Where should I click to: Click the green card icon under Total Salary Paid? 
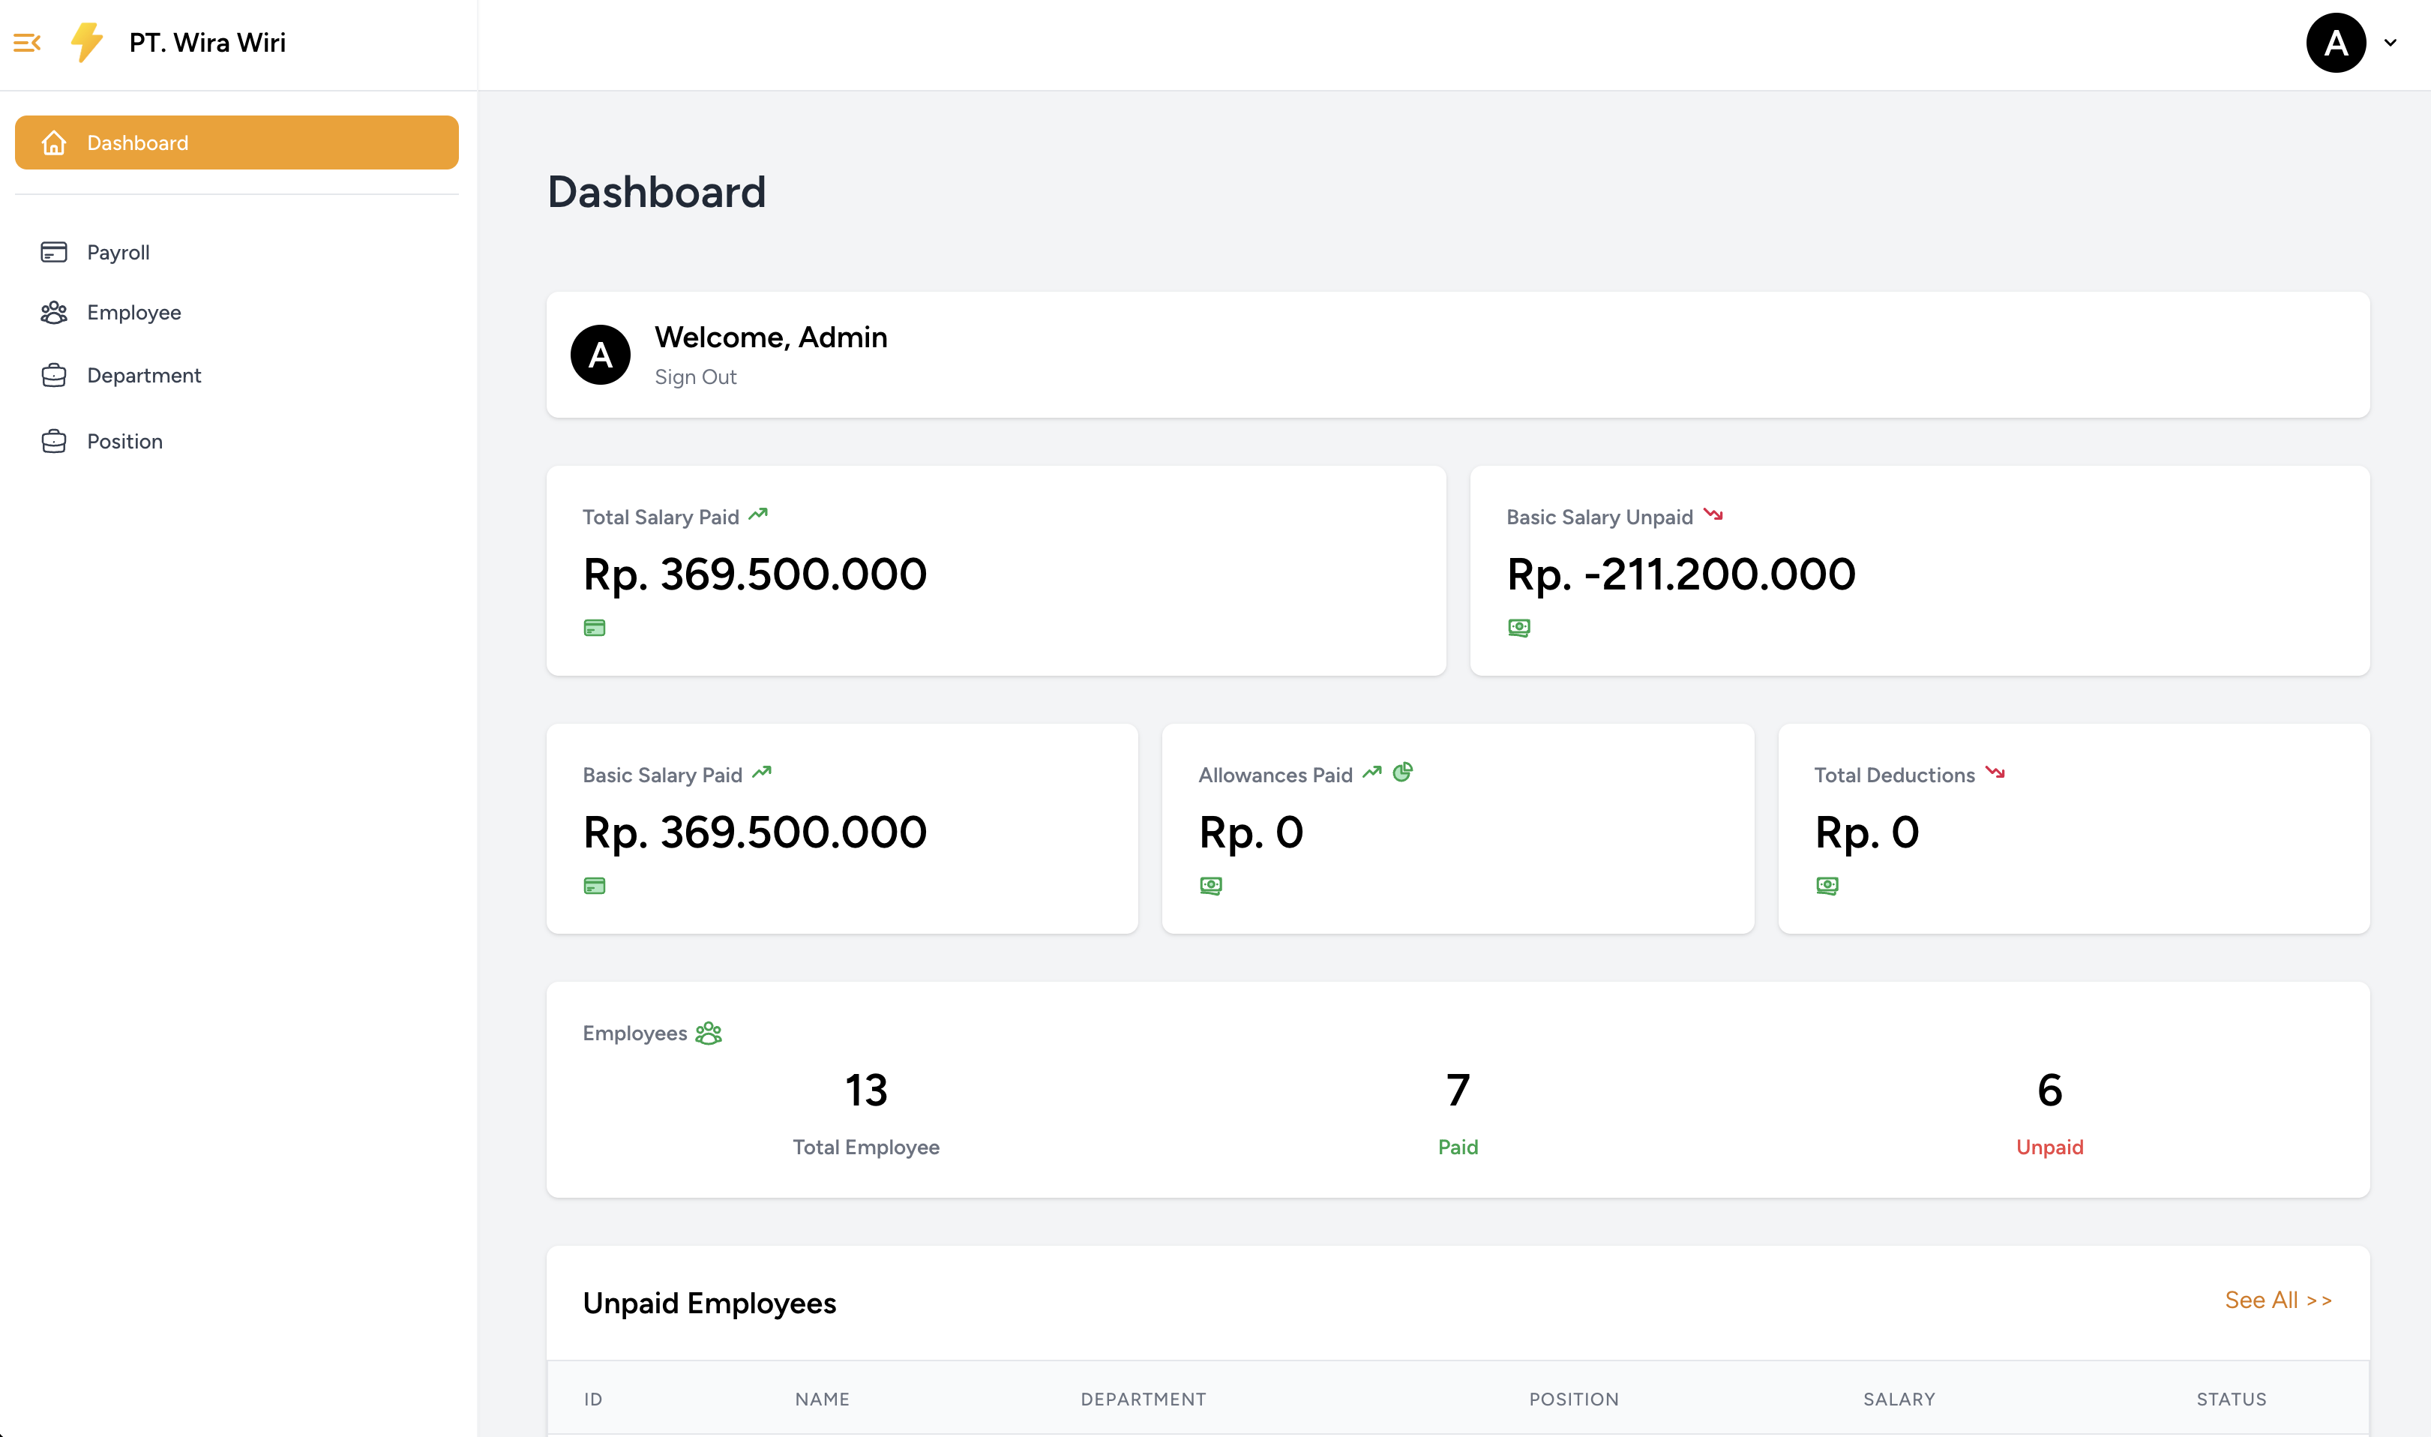(595, 628)
